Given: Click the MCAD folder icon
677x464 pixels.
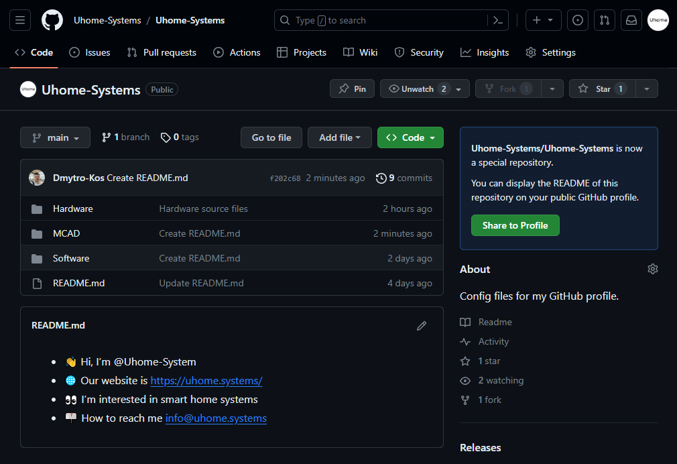Looking at the screenshot, I should pos(37,234).
